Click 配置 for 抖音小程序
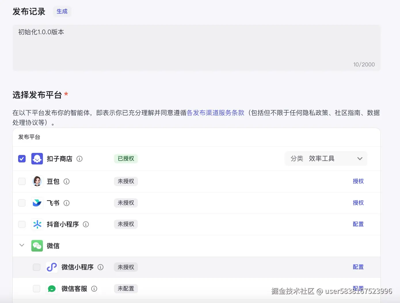Screen dimensions: 400x303 coord(358,224)
